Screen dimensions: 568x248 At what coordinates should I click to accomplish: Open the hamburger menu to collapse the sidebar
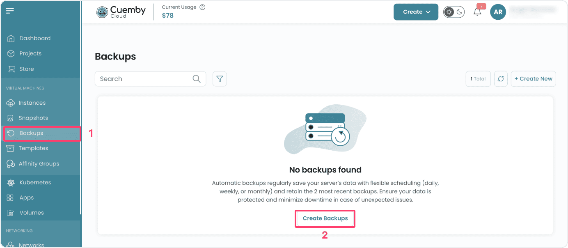[x=10, y=11]
